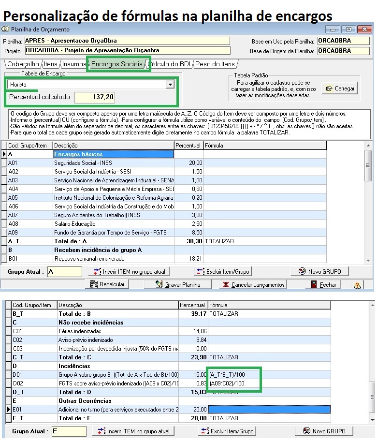377x442 pixels.
Task: Click the scrollbar down arrow of the upper table
Action: (x=368, y=260)
